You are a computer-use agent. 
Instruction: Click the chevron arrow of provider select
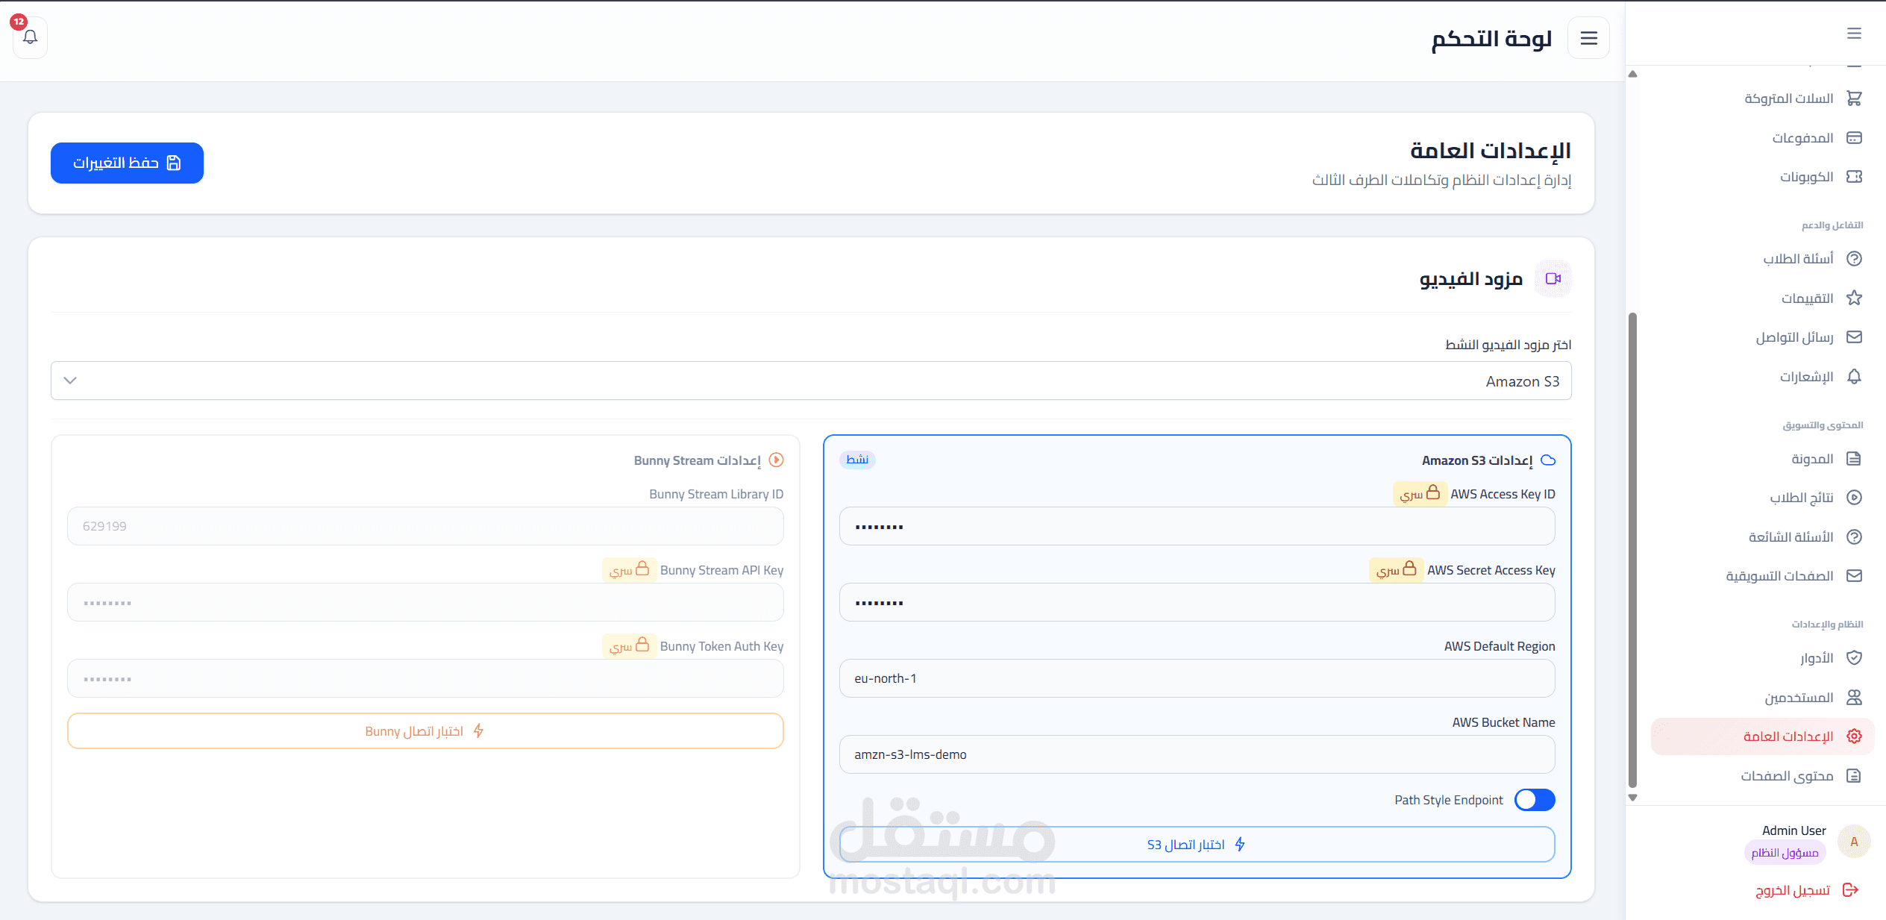coord(70,381)
